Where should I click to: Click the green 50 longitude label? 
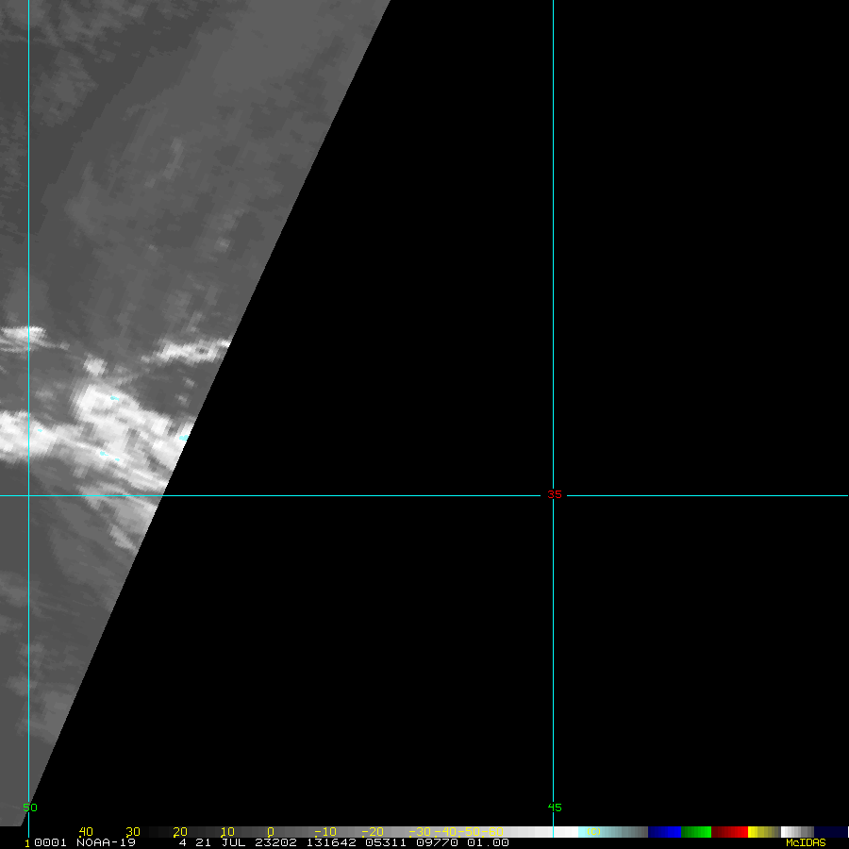pos(30,807)
